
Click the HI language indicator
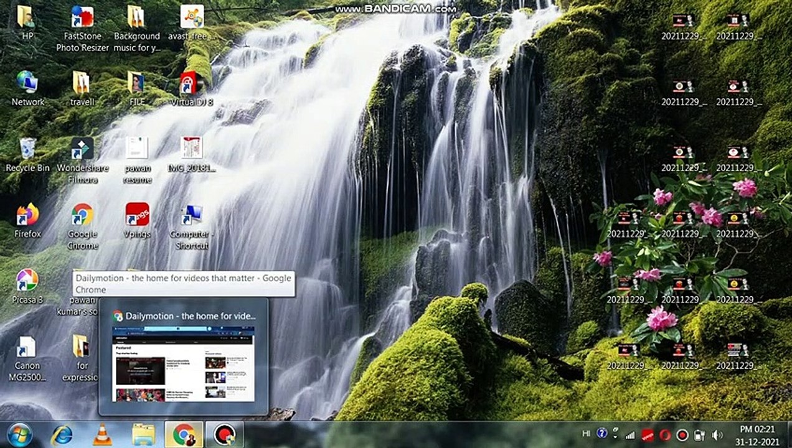[x=586, y=434]
